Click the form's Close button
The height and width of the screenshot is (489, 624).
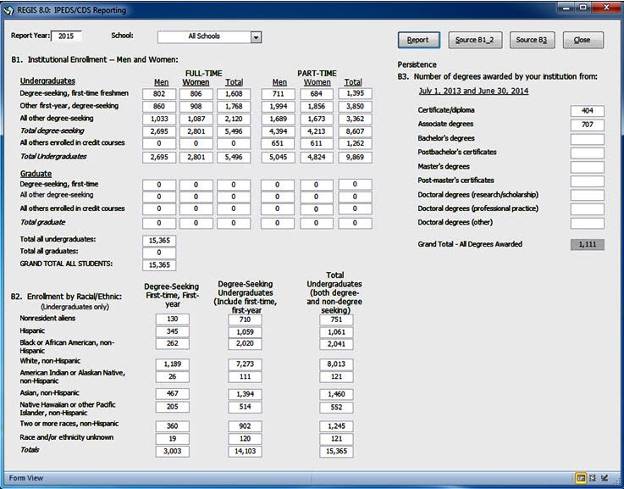tap(582, 40)
